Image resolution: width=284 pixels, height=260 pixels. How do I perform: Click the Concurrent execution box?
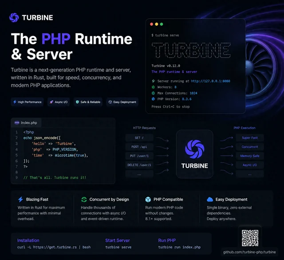pyautogui.click(x=250, y=147)
